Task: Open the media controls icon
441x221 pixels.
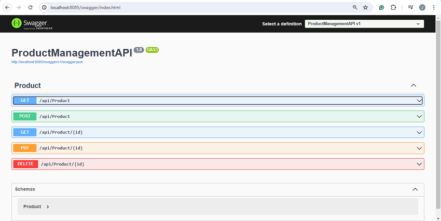Action: (410, 8)
